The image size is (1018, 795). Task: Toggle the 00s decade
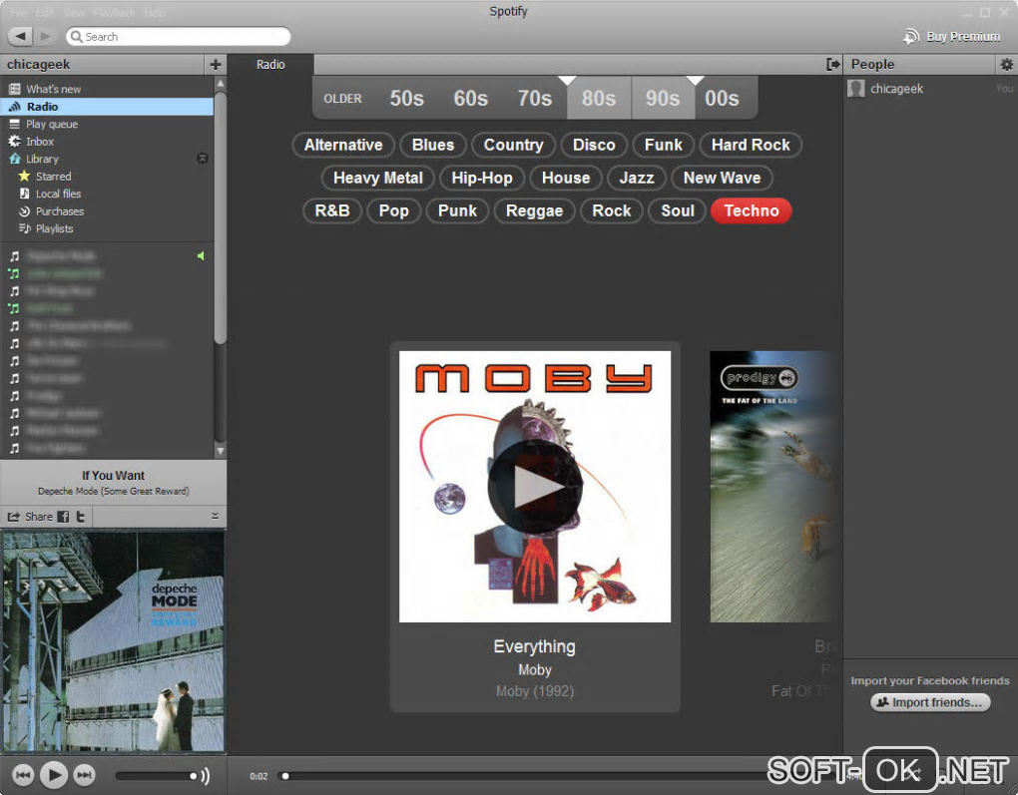click(722, 99)
